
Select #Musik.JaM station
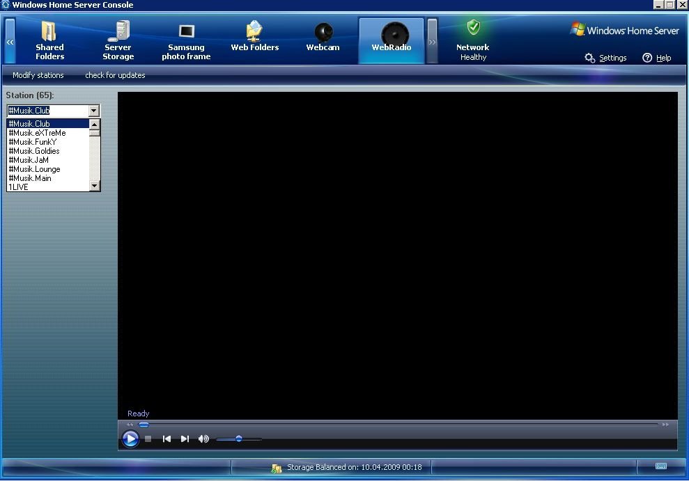[48, 159]
